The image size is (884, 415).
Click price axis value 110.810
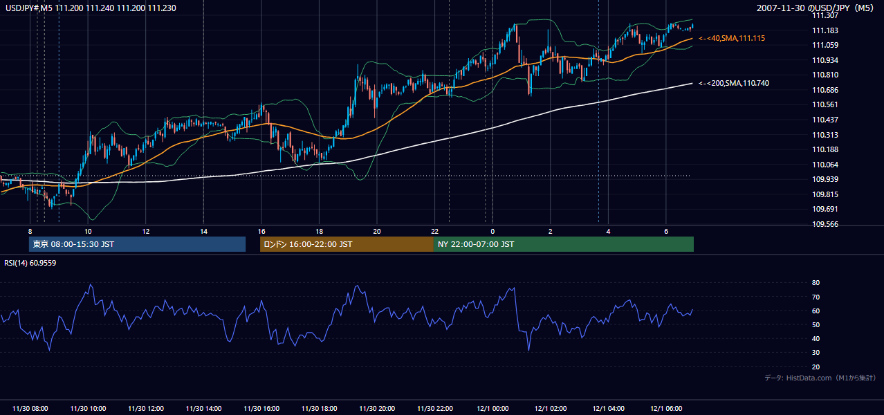click(x=825, y=75)
